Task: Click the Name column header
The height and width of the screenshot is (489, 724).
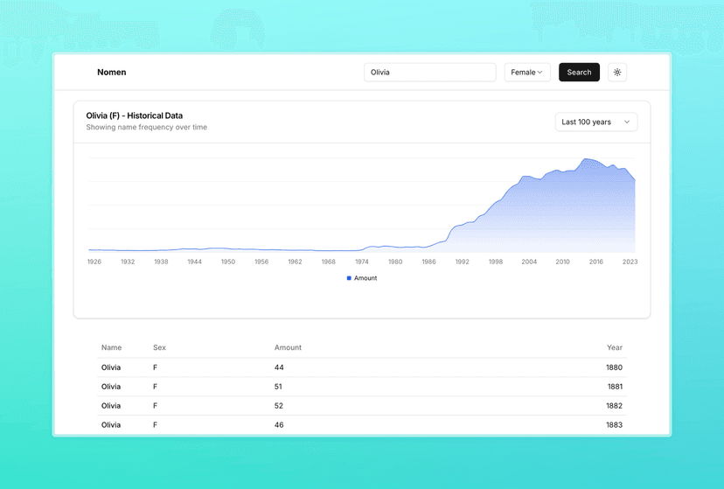Action: (x=111, y=347)
